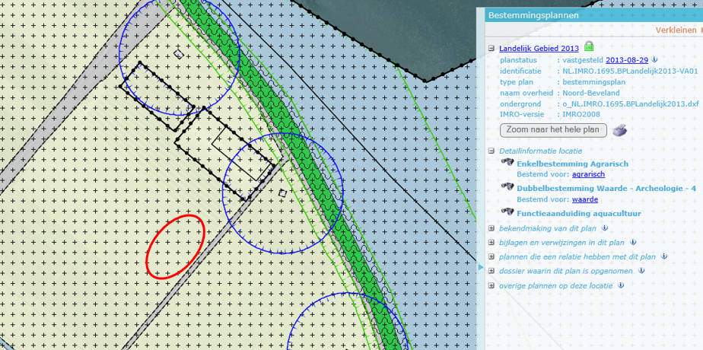This screenshot has height=350, width=703.
Task: Open the Landelijk Gebied 2013 link
Action: (539, 49)
